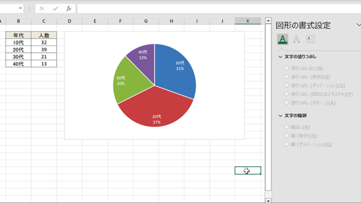Click the cell containing 30代 in table
This screenshot has height=203, width=361.
point(19,56)
